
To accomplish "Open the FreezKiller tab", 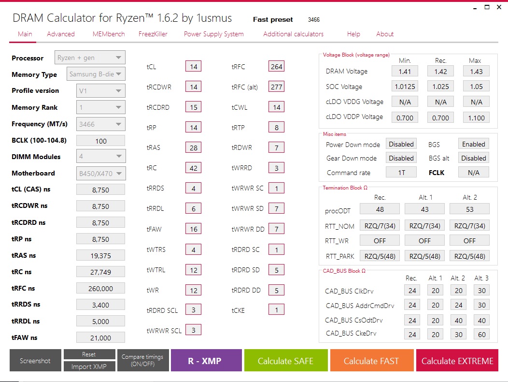I will click(153, 34).
